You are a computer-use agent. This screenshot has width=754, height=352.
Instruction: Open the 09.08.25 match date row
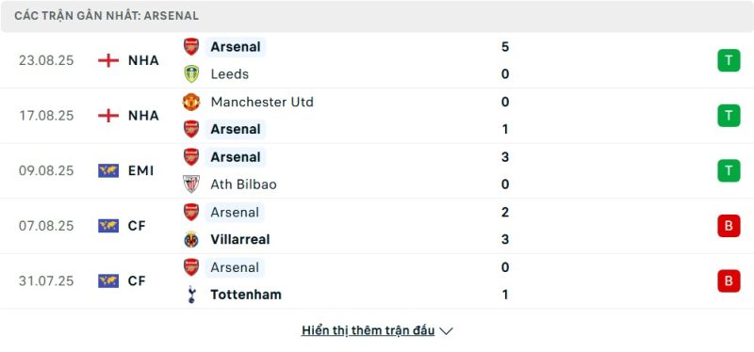[377, 170]
